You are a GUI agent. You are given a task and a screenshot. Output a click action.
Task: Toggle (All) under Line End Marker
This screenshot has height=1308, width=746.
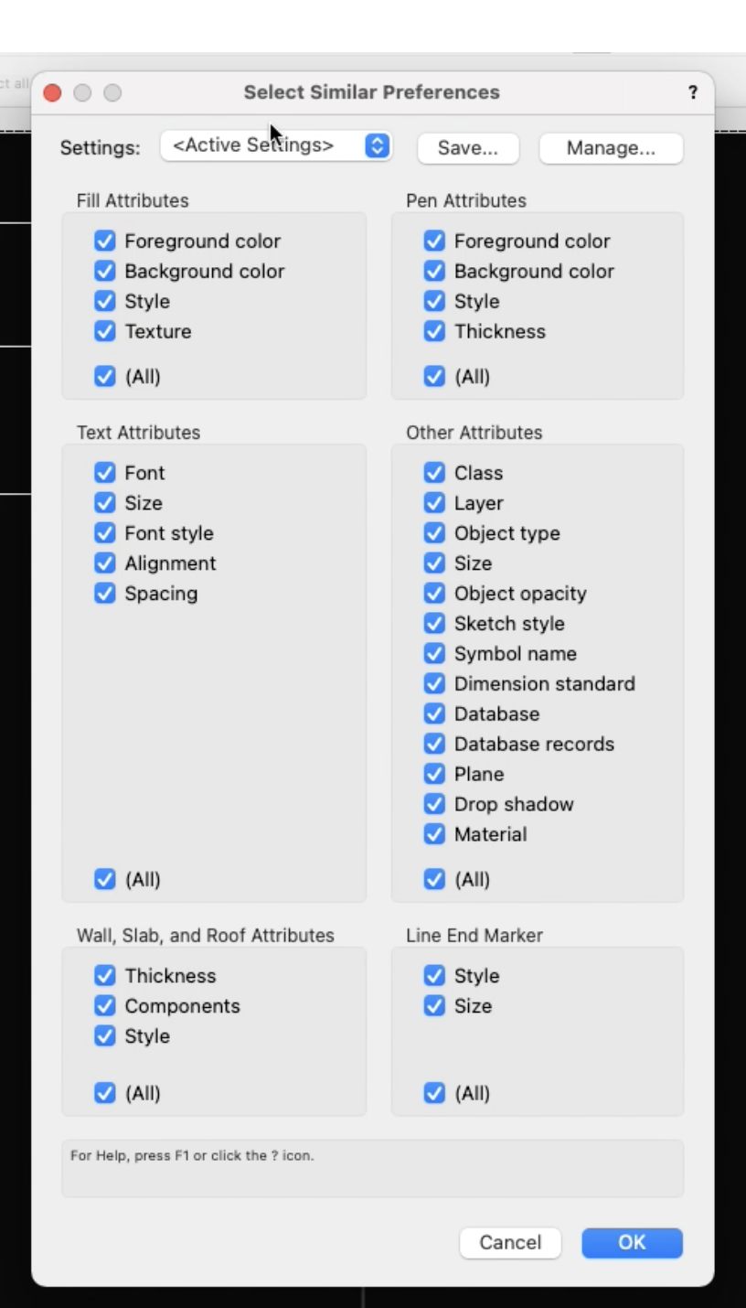coord(434,1094)
